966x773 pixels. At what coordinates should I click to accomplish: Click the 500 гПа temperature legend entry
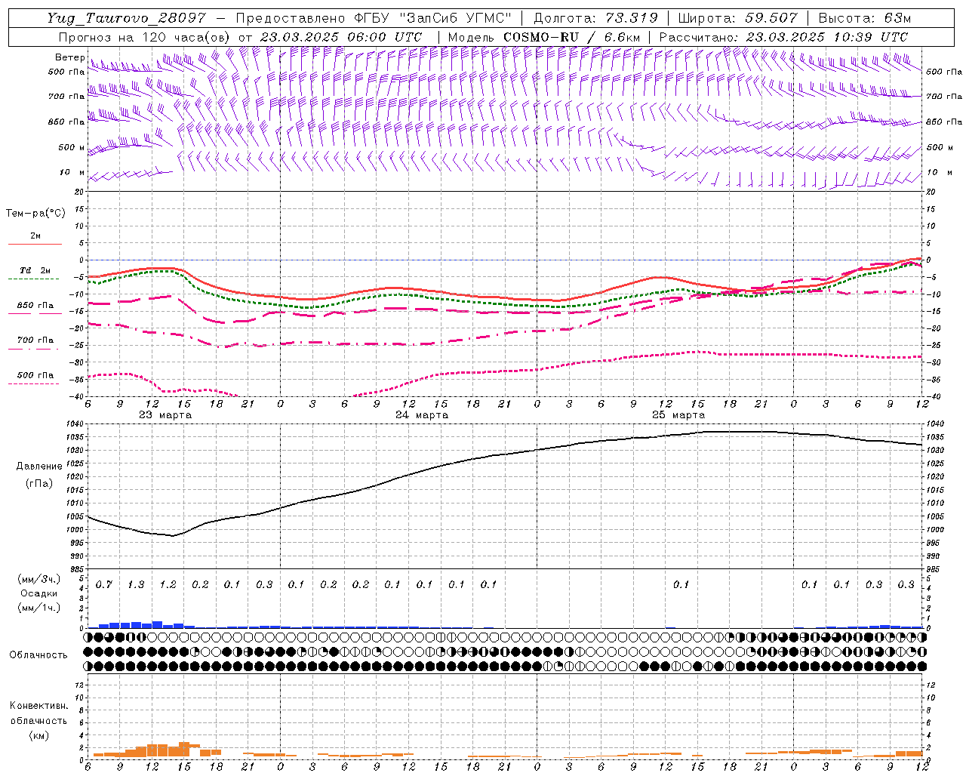pyautogui.click(x=35, y=375)
